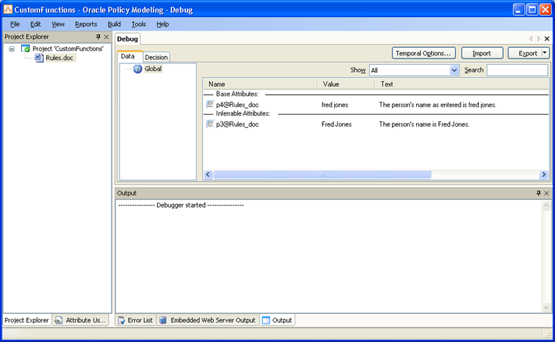
Task: Click the Import button
Action: tap(482, 53)
